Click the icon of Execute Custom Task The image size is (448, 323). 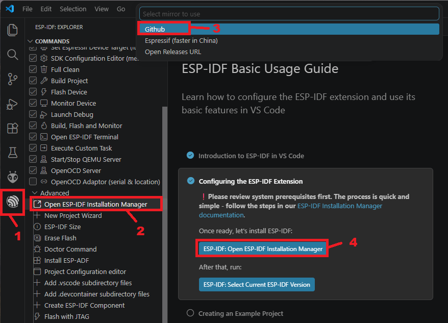(44, 148)
